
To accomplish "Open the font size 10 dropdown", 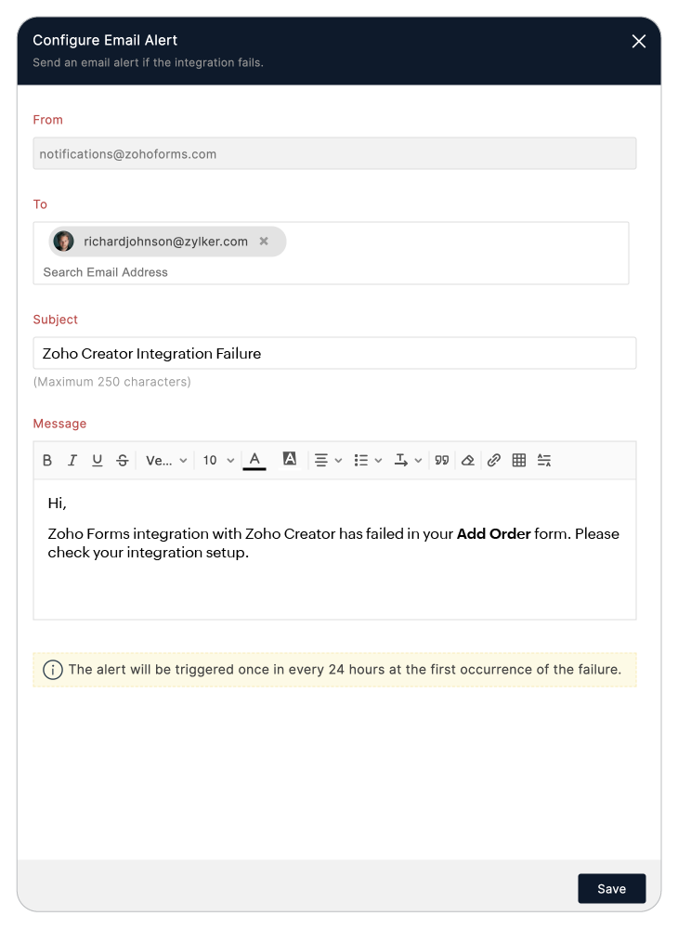I will point(218,461).
